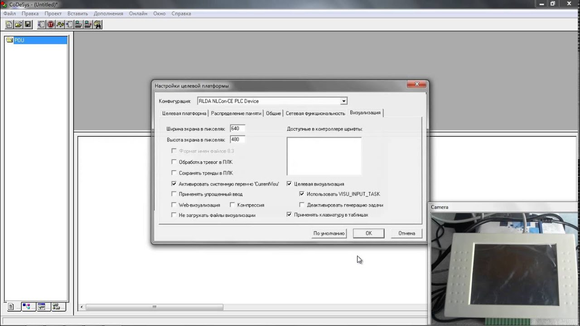The image size is (580, 326).
Task: Click the screen width field showing 640
Action: 237,129
